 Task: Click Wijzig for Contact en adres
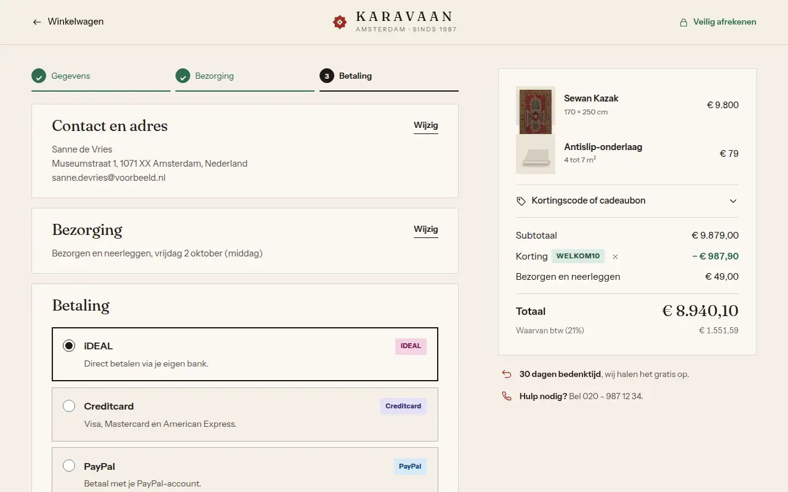tap(426, 125)
